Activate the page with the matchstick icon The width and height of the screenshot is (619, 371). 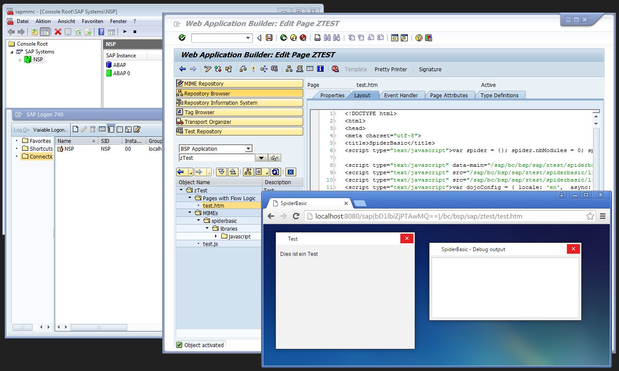point(253,69)
